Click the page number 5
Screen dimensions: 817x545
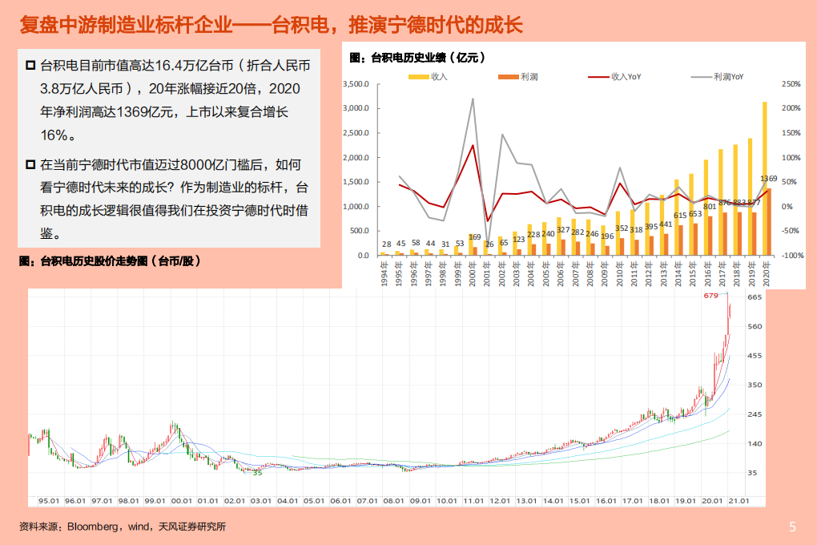tap(791, 525)
